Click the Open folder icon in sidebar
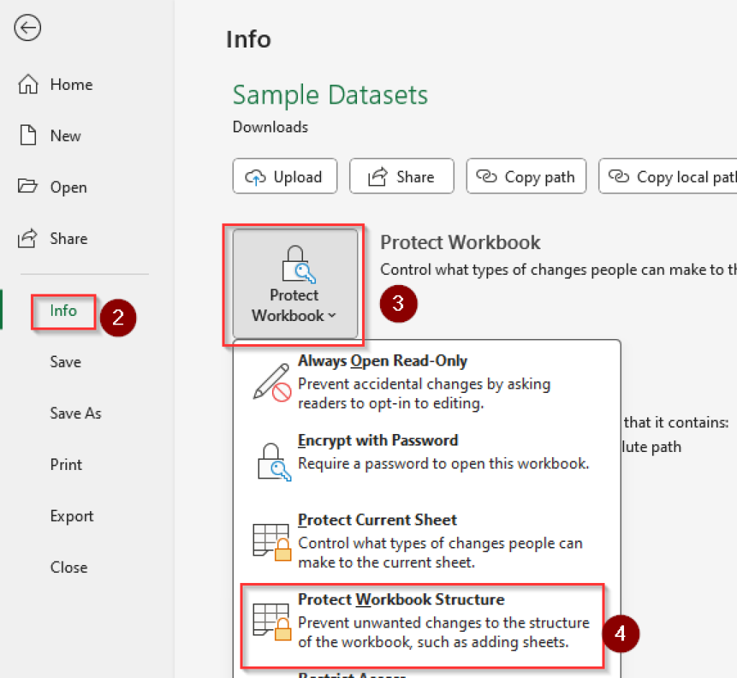Screen dimensions: 737x678 (27, 187)
